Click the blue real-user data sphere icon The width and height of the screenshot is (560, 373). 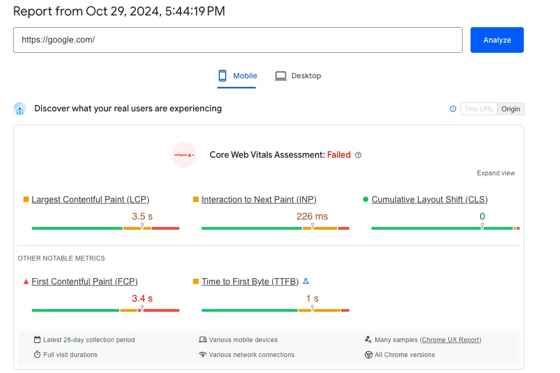point(20,108)
